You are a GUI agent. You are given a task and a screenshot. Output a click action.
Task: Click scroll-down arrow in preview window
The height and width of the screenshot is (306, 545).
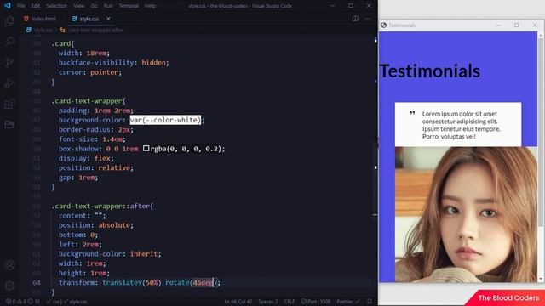(541, 279)
